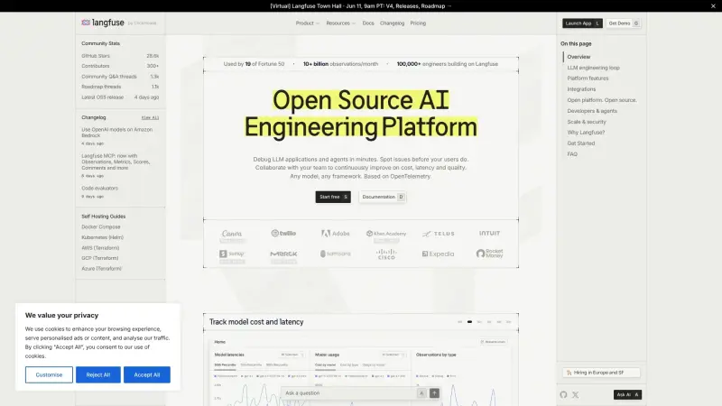722x406 pixels.
Task: Select the last carousel dot
Action: (x=508, y=322)
